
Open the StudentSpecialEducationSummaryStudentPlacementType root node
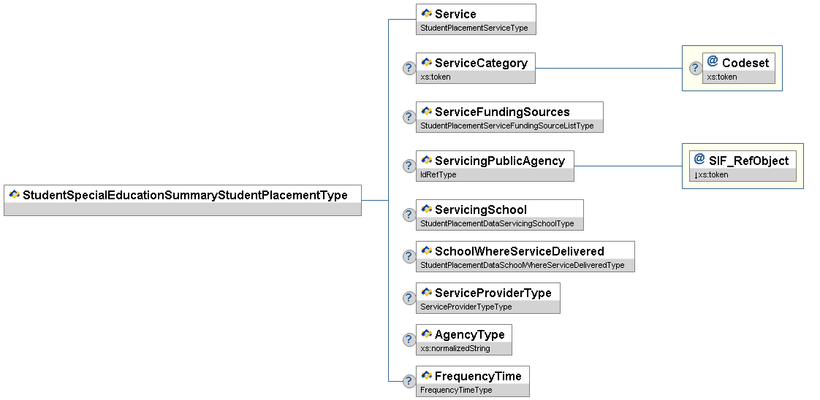tap(183, 195)
